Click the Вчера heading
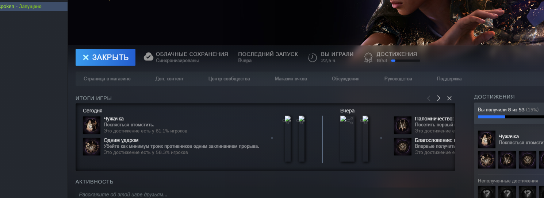The height and width of the screenshot is (198, 544). [348, 110]
